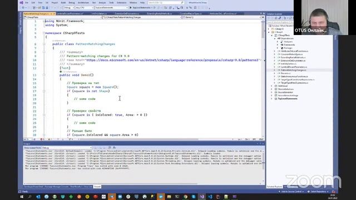Open Chrome from the taskbar
Viewport: 356px width, 200px height.
click(185, 197)
